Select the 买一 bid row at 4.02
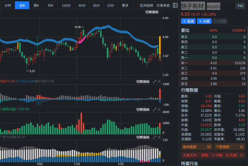Screen dimensions: 248x166 tap(214, 63)
